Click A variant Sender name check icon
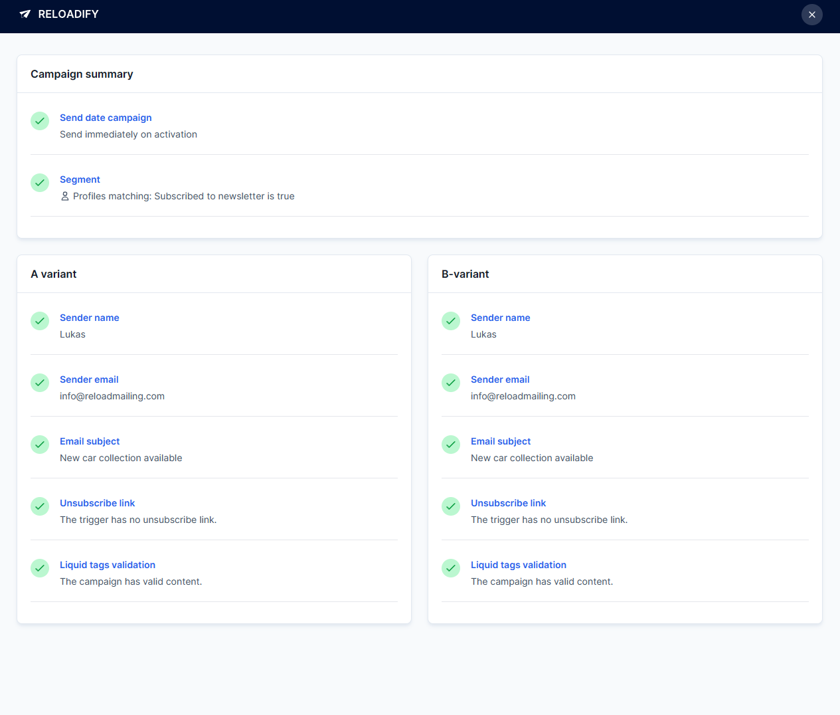This screenshot has width=840, height=715. [40, 321]
